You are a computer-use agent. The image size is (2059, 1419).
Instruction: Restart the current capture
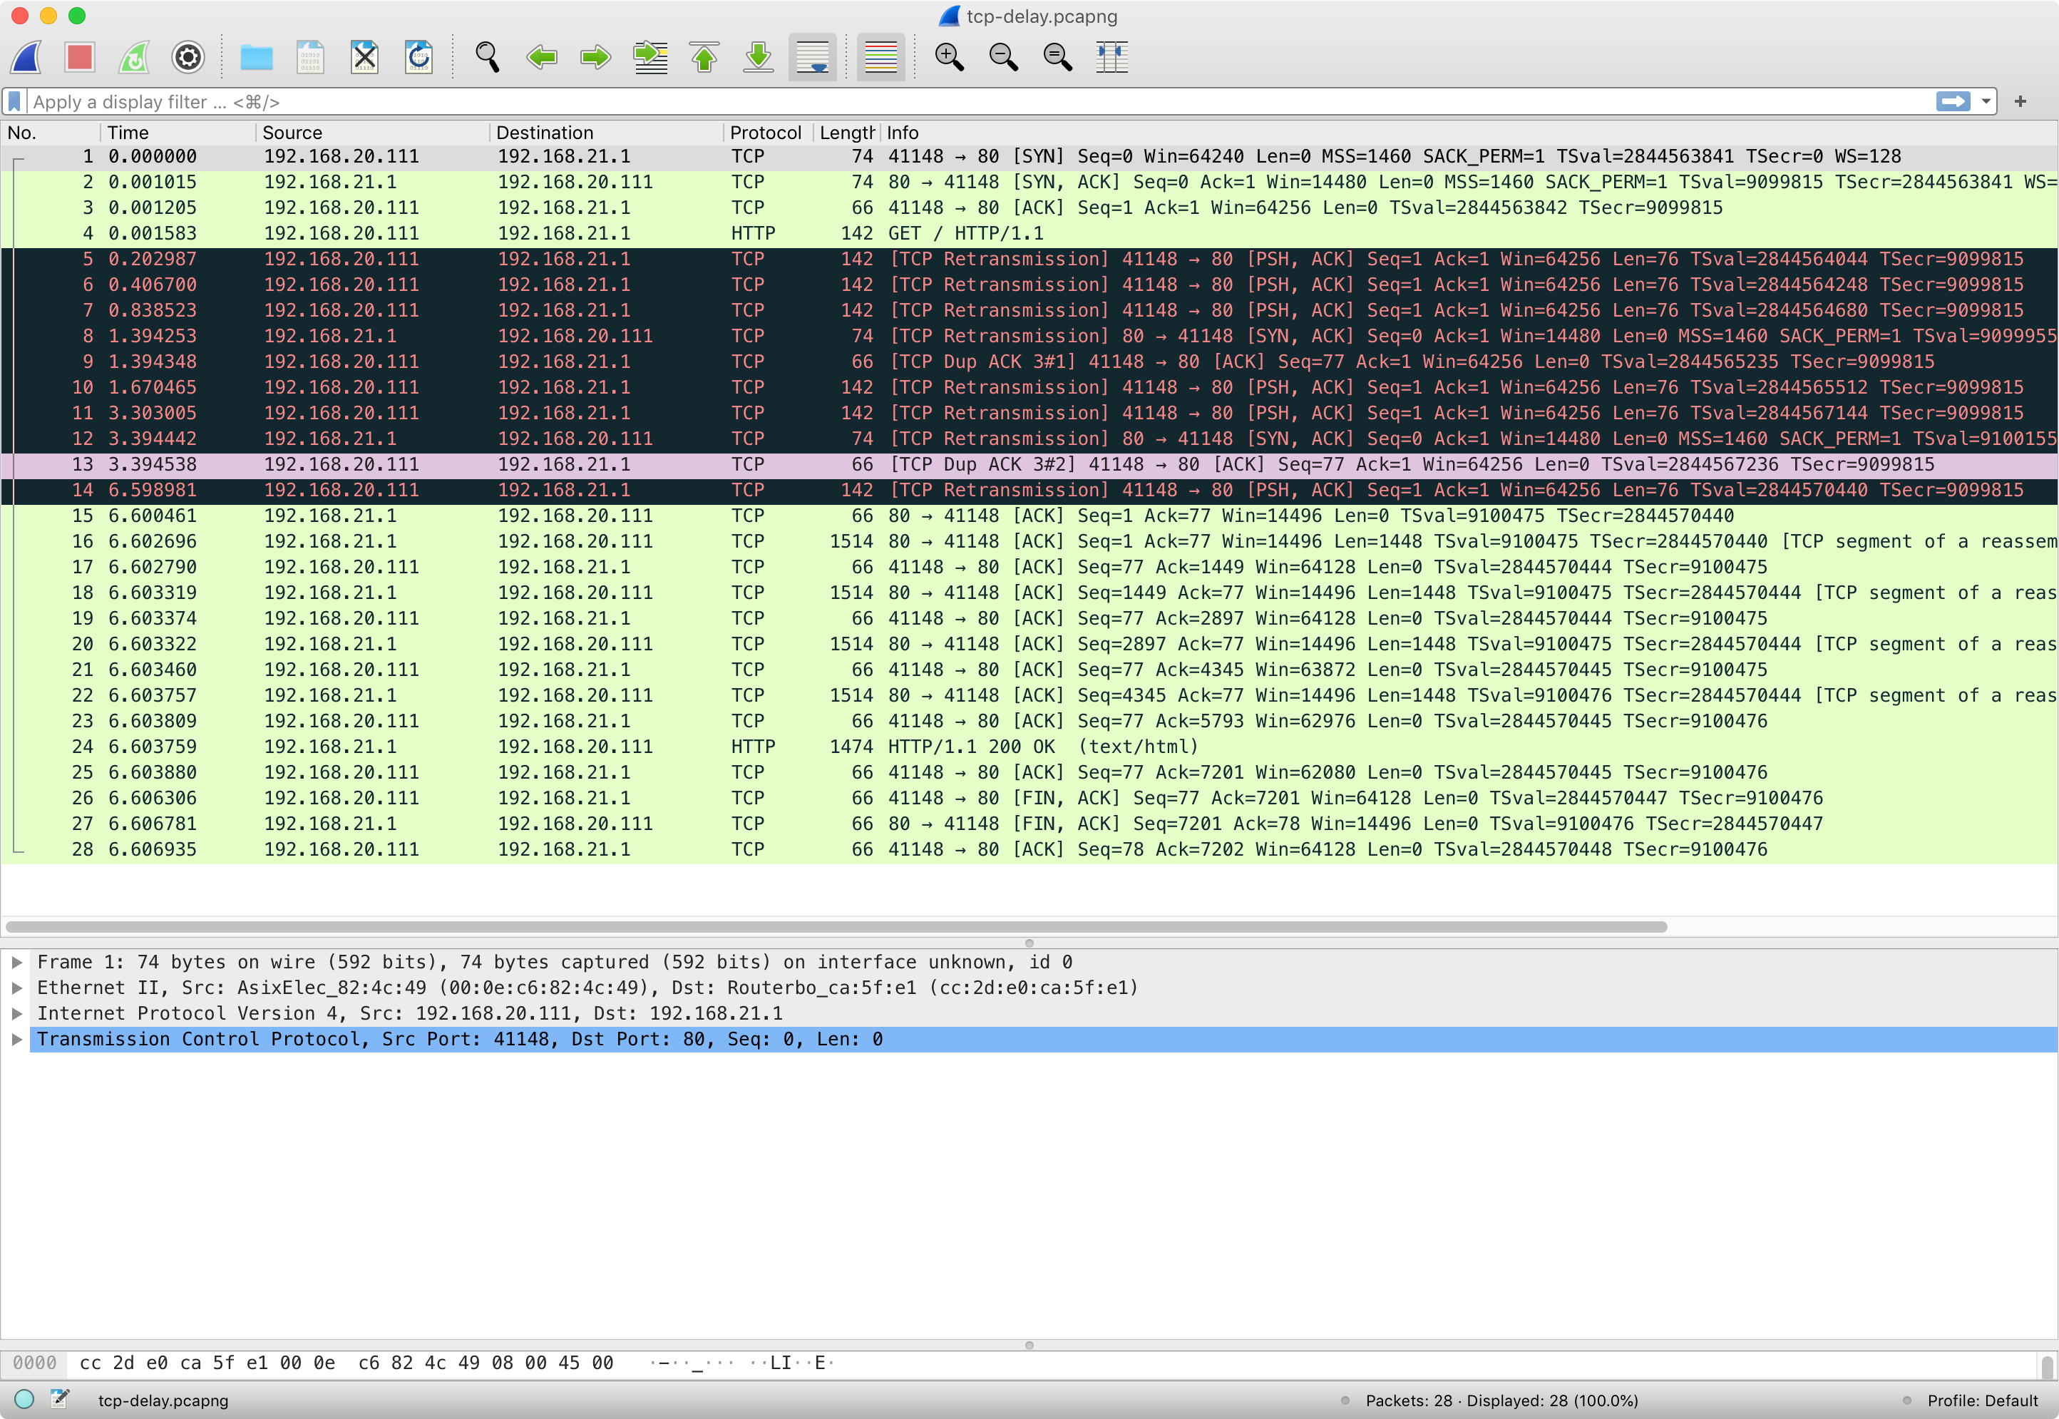[x=133, y=56]
